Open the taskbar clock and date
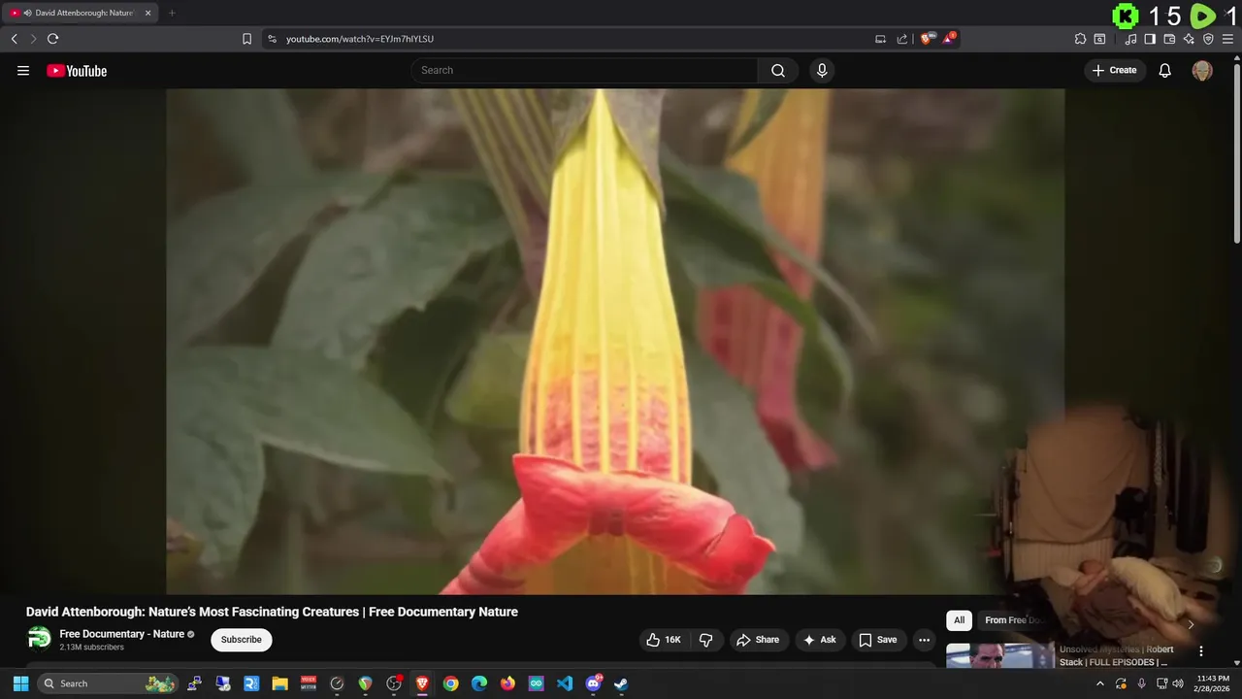1242x699 pixels. [x=1213, y=683]
